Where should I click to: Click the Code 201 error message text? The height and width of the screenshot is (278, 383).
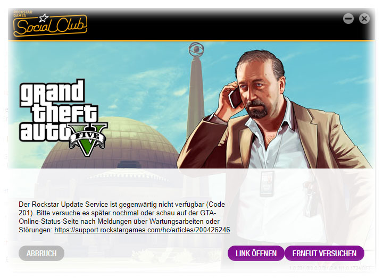pos(122,217)
